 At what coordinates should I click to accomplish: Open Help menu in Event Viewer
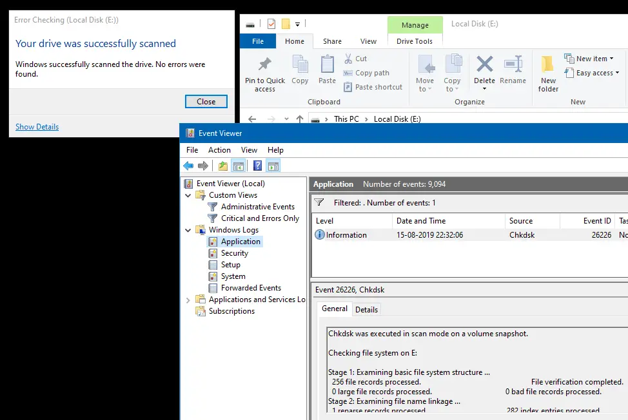click(x=275, y=150)
